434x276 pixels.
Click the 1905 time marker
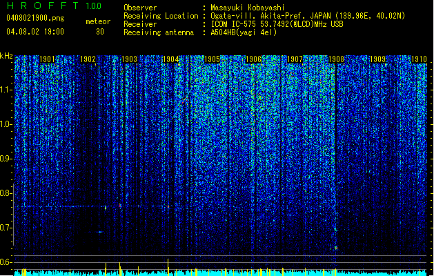coord(212,59)
